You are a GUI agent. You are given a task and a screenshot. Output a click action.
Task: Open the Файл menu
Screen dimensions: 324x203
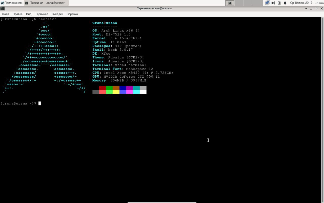pos(5,14)
